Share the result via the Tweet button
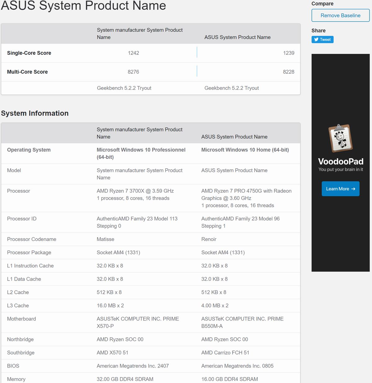372x383 pixels. [322, 39]
